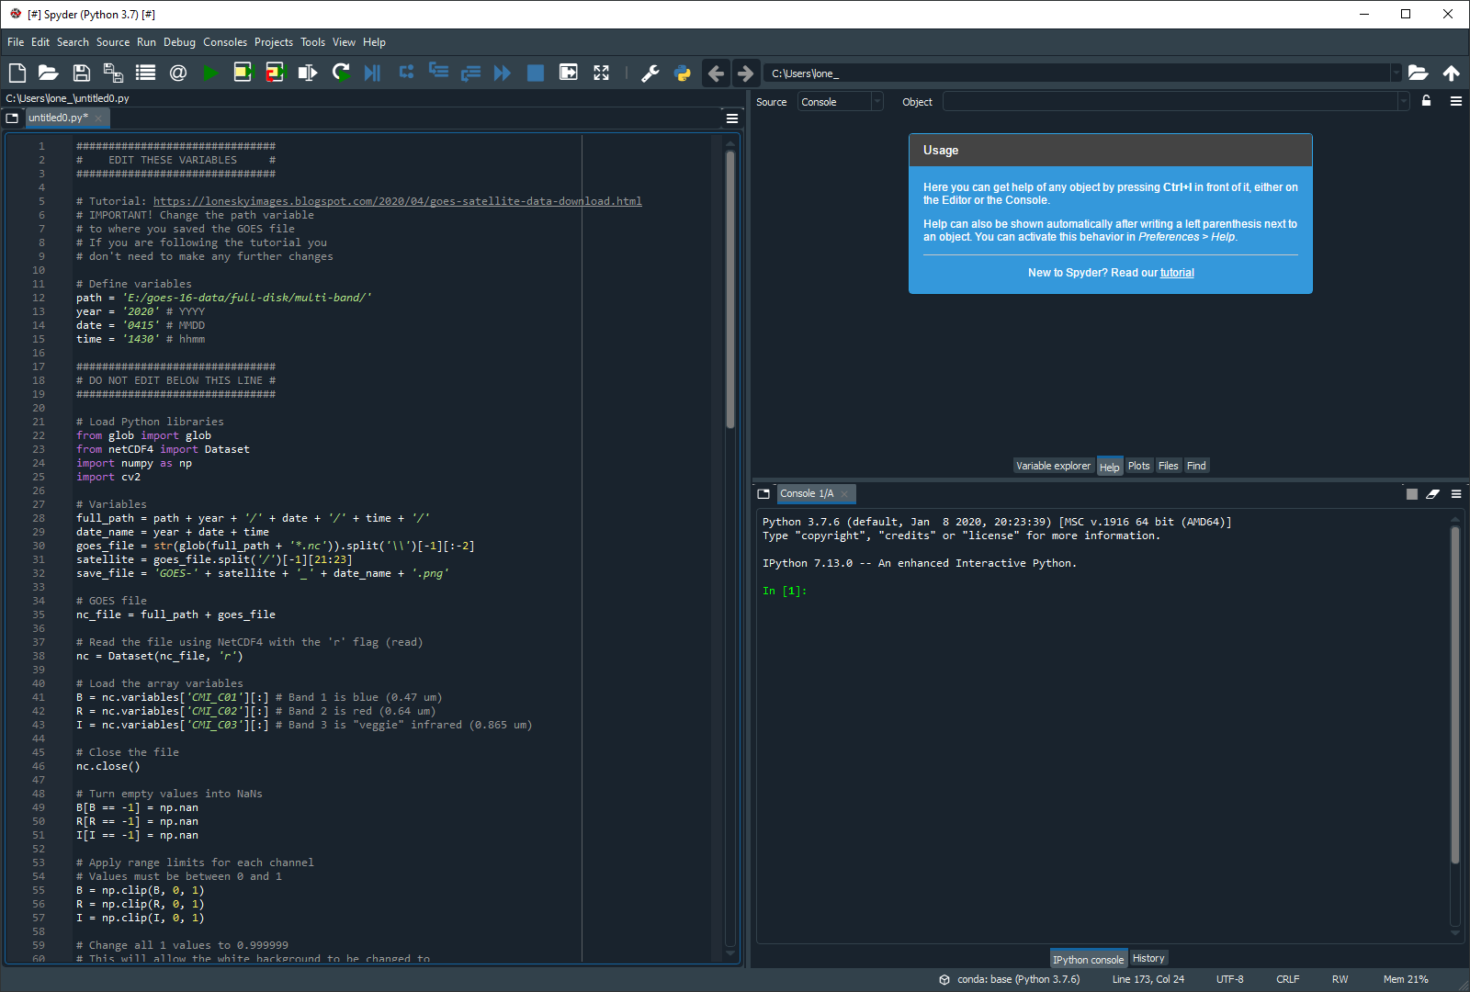Screen dimensions: 1470x992
Task: Switch to the Variable explorer tab
Action: (1053, 466)
